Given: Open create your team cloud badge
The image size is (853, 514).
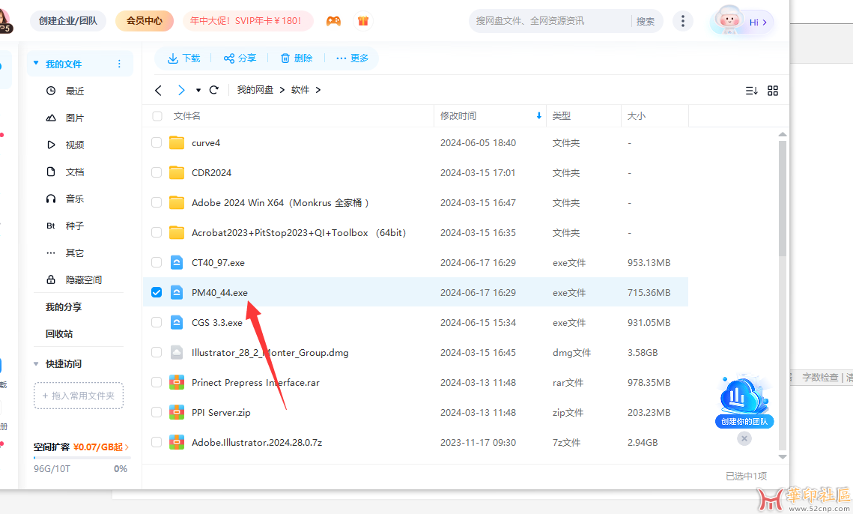Looking at the screenshot, I should (744, 402).
